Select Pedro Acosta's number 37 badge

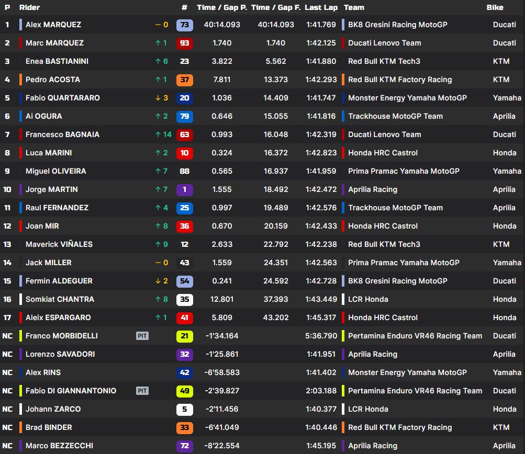pos(184,80)
